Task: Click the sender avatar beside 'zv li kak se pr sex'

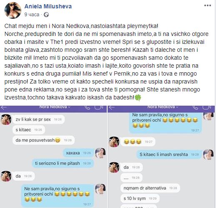Action: pos(6,119)
